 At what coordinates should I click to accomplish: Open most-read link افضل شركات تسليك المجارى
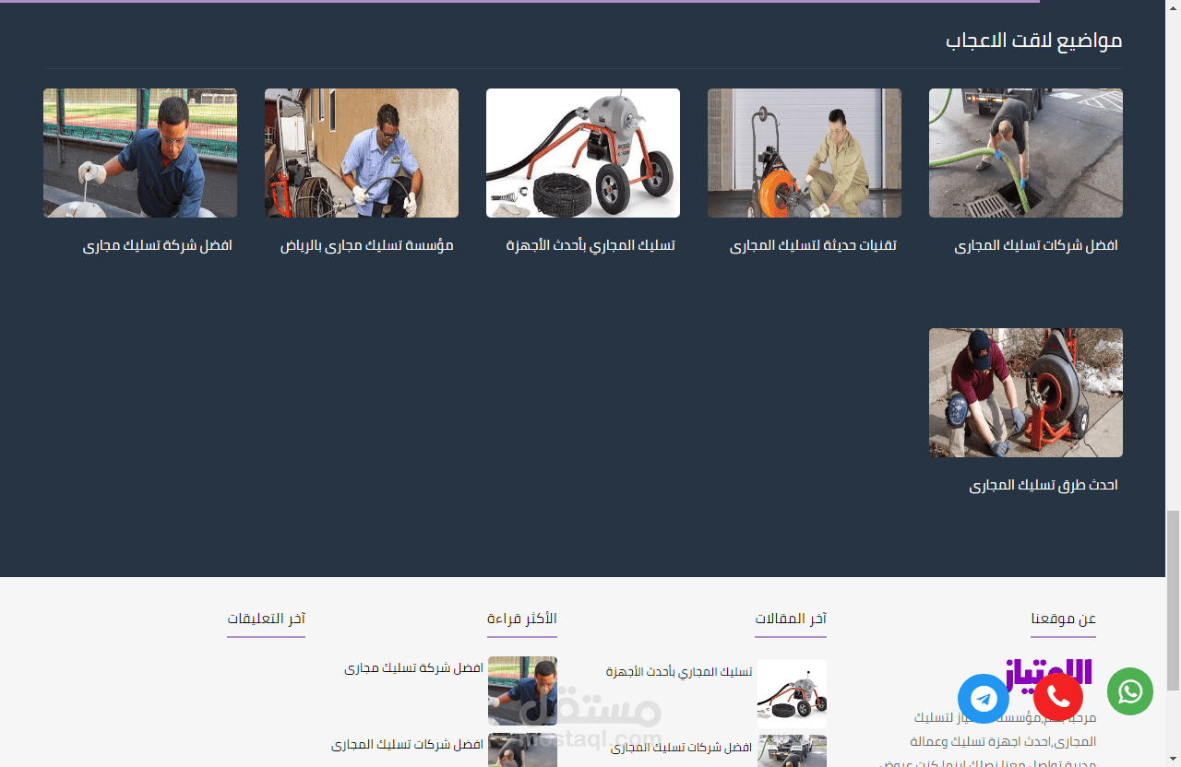pyautogui.click(x=408, y=744)
